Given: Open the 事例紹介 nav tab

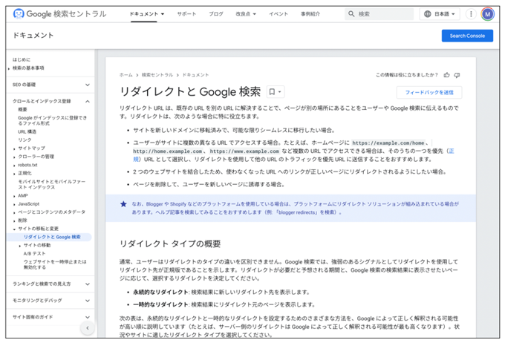Looking at the screenshot, I should (x=310, y=14).
